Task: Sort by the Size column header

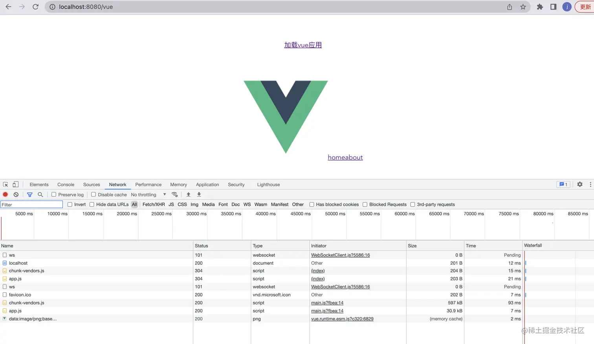Action: (435, 245)
